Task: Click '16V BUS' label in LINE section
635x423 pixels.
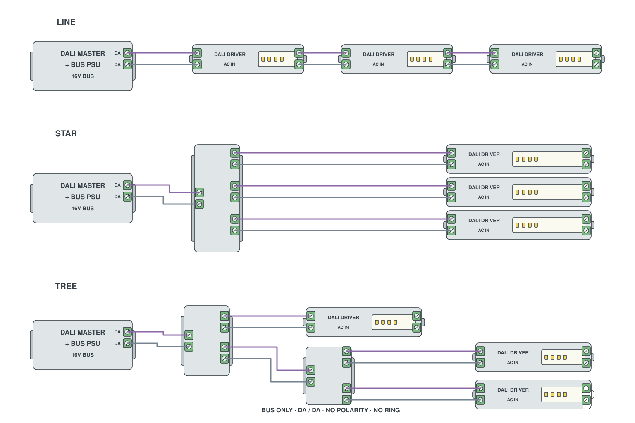Action: point(83,76)
